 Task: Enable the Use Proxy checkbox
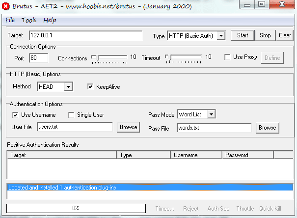point(227,57)
